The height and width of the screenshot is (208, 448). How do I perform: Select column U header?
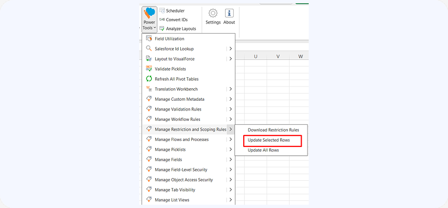click(x=256, y=57)
